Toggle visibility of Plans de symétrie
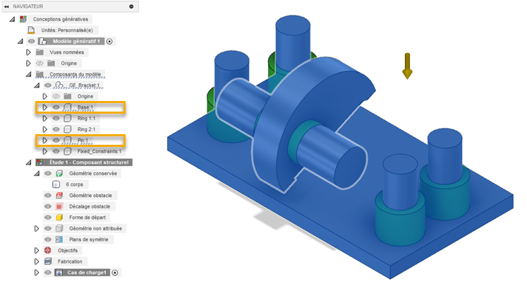This screenshot has width=527, height=291. coord(48,239)
